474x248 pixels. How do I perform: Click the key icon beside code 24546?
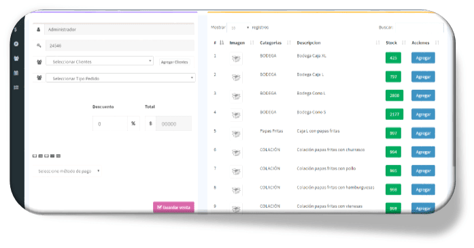(39, 46)
